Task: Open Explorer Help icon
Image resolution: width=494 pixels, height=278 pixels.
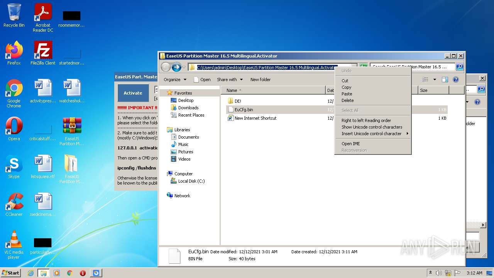Action: 455,80
